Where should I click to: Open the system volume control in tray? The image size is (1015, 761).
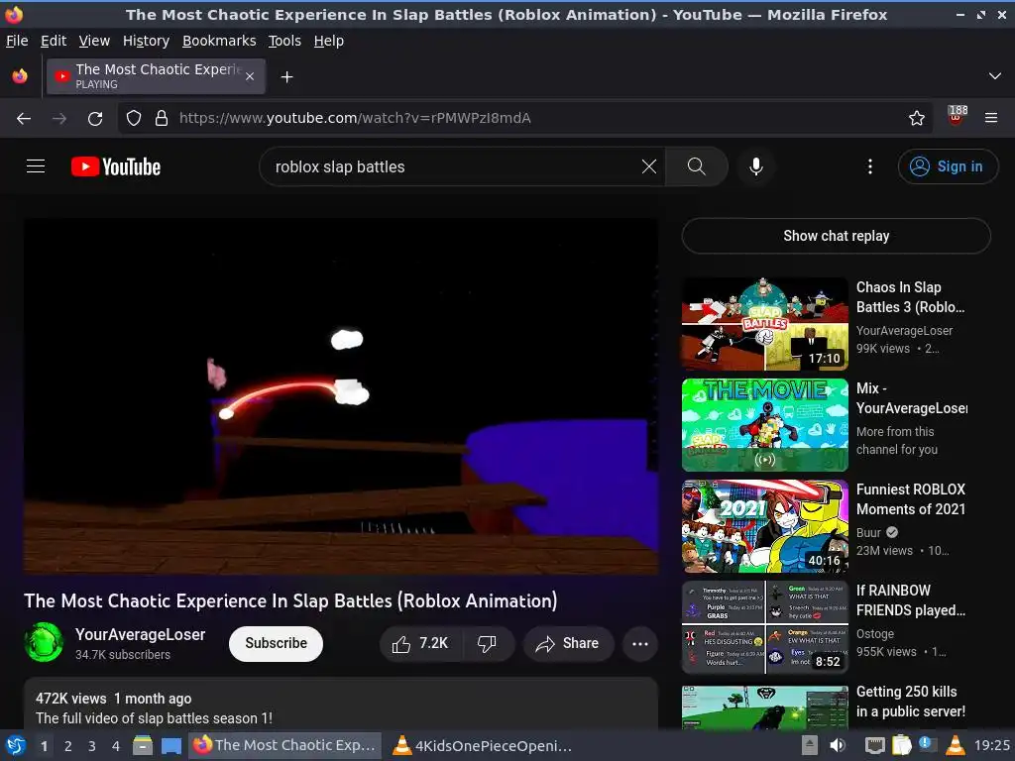click(837, 745)
